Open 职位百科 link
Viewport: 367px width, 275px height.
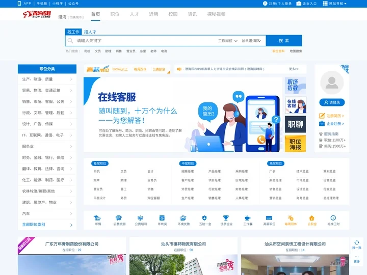pos(278,51)
